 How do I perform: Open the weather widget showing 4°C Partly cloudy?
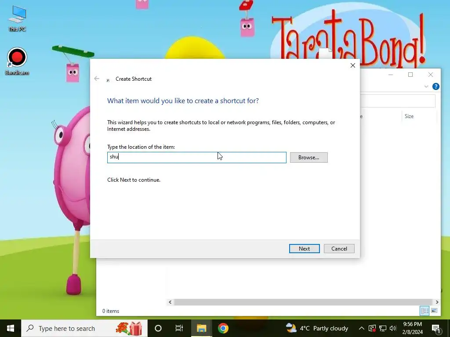[317, 328]
